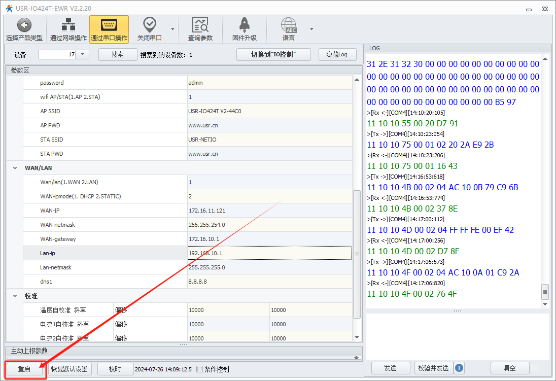This screenshot has width=556, height=381.
Task: Collapse the 校准 calibration section
Action: (15, 296)
